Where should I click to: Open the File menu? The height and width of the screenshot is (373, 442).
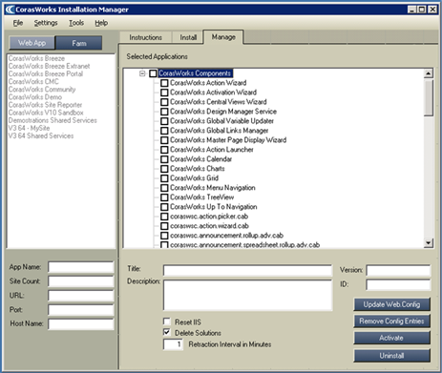(18, 23)
